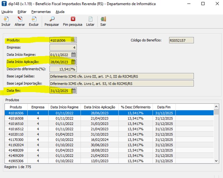Open calendar picker for Data fim
The image size is (223, 178).
point(73,91)
